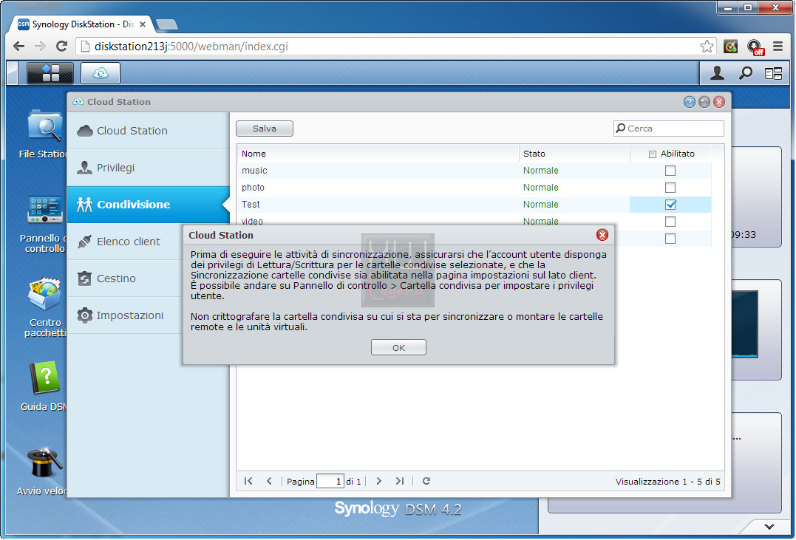
Task: Reload the browser page
Action: pyautogui.click(x=62, y=47)
